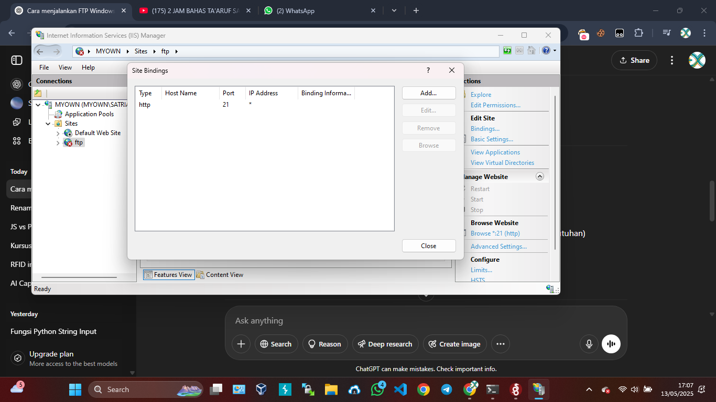Click Advanced Settings... link
716x402 pixels.
coord(498,247)
